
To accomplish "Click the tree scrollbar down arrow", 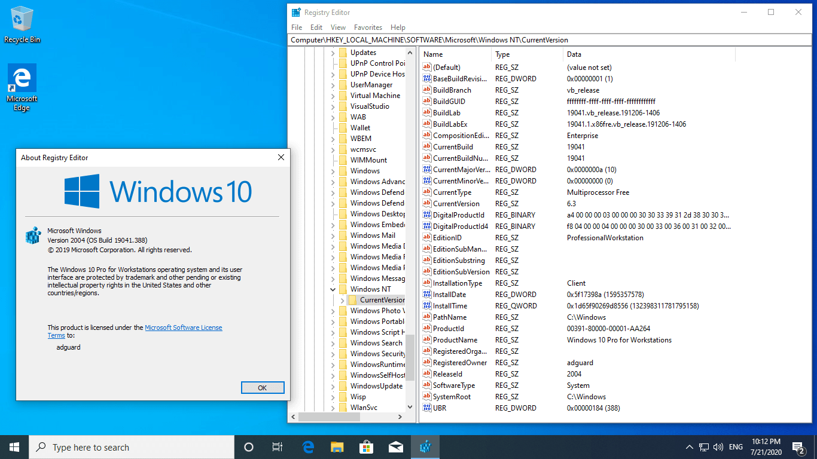I will 410,407.
